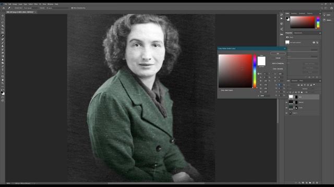Select the Eraser tool
This screenshot has height=187, width=334.
3,53
